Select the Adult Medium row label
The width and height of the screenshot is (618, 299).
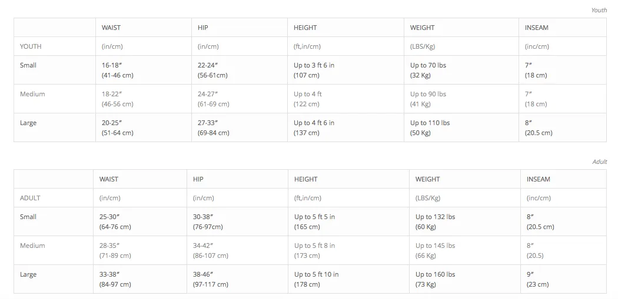coord(32,246)
